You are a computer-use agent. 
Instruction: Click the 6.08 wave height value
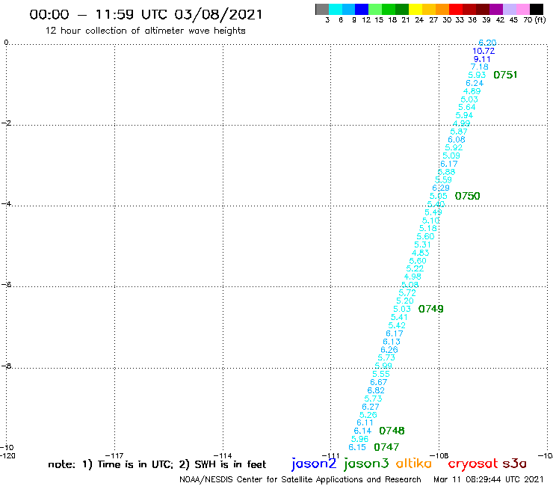pos(457,139)
